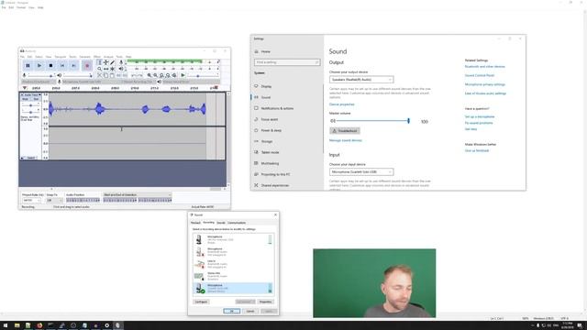Click the Zoom Toggle icon
The height and width of the screenshot is (330, 587).
(x=174, y=75)
